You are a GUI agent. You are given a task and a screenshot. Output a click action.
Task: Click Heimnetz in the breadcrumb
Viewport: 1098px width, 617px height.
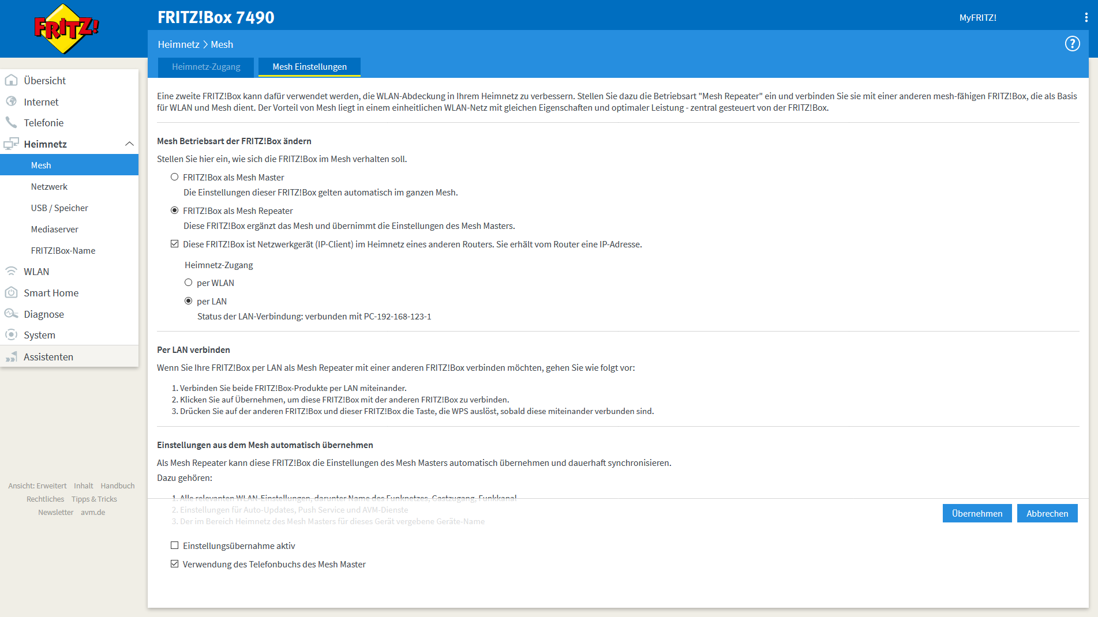tap(178, 44)
